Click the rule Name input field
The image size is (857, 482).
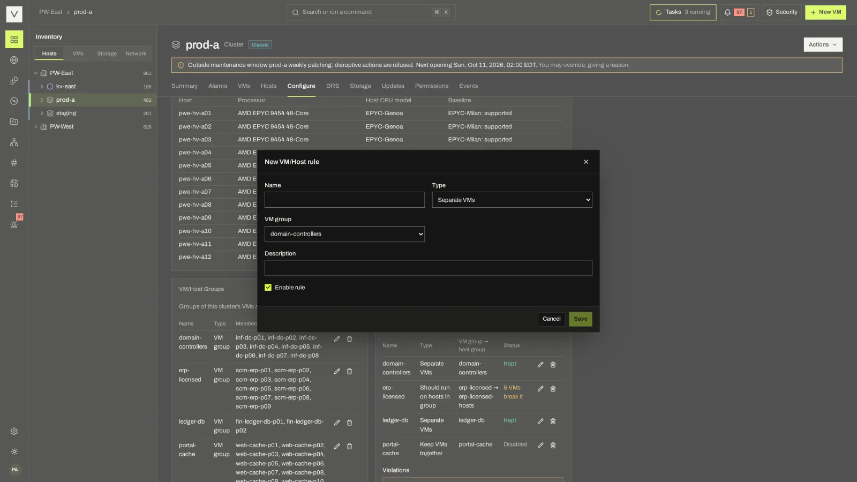click(344, 200)
